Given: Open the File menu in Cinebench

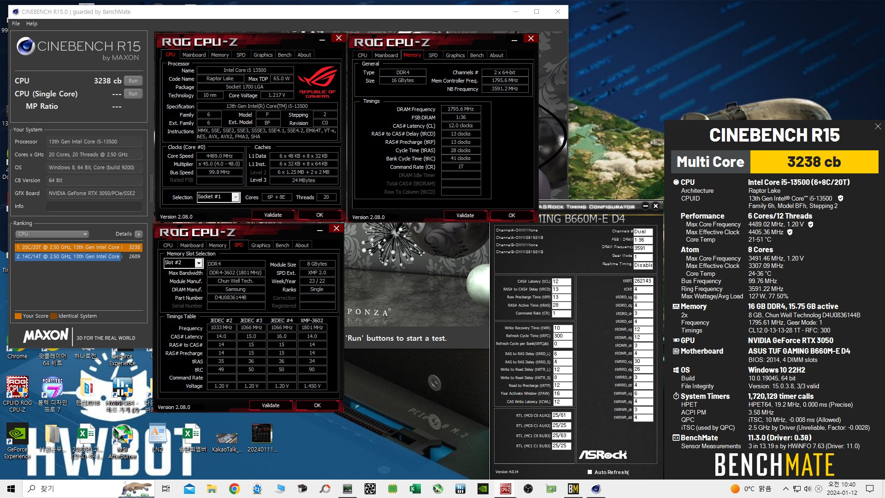Looking at the screenshot, I should click(x=16, y=24).
